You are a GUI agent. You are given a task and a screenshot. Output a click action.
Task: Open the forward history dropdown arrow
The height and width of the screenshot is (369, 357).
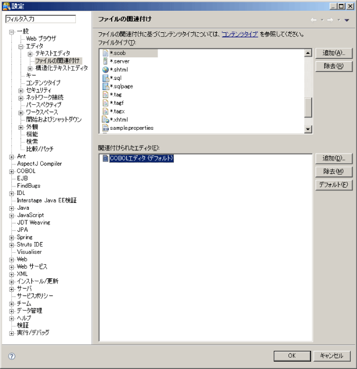339,20
